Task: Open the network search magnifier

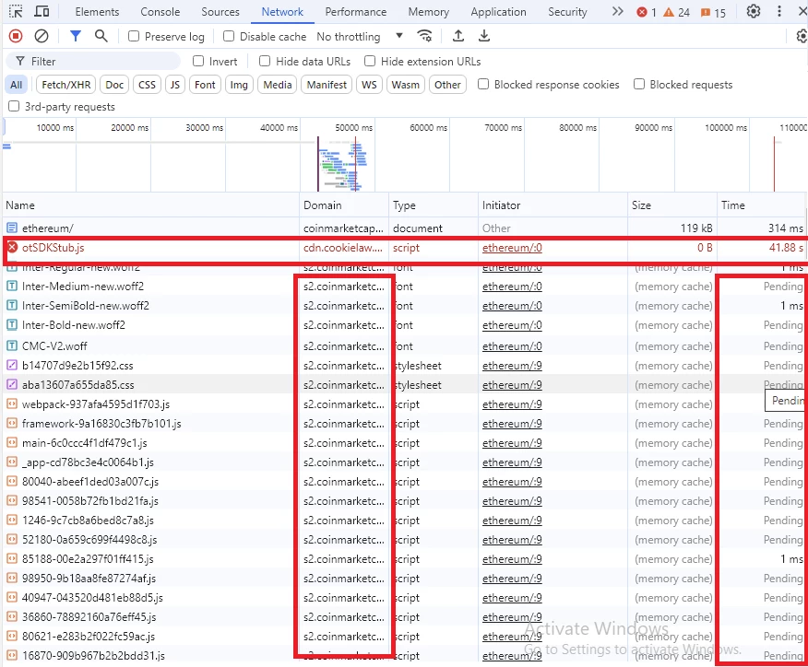Action: (x=101, y=36)
